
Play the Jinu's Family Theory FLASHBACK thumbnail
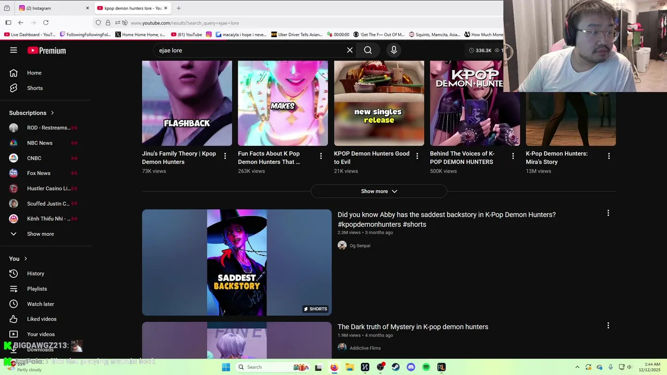[187, 103]
